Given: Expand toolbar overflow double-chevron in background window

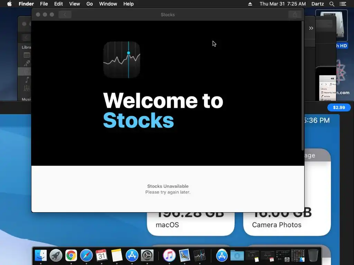Looking at the screenshot, I should [x=311, y=28].
